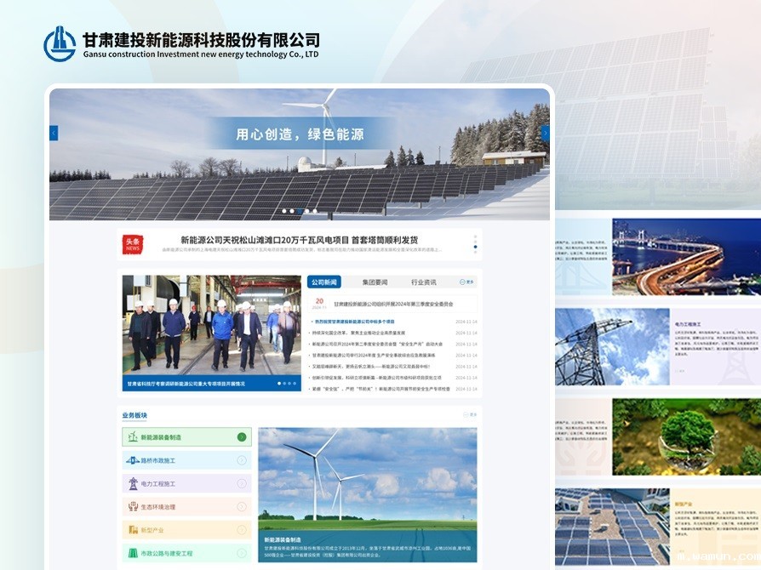Image resolution: width=761 pixels, height=570 pixels.
Task: Click the 热烈祝贺公司中标多个项目 news link
Action: click(x=355, y=322)
